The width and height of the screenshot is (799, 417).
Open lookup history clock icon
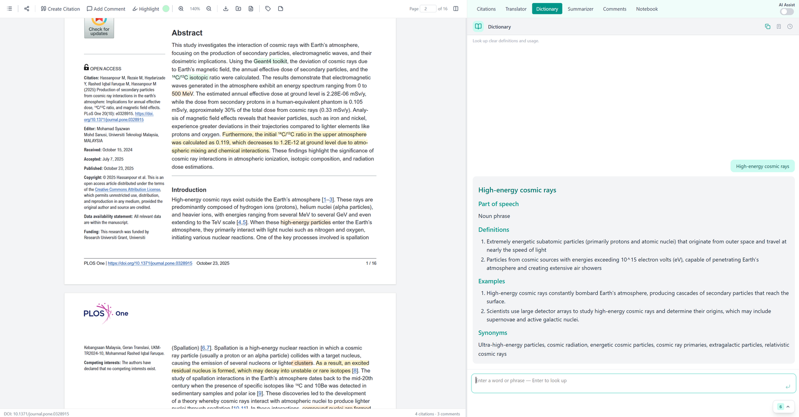[790, 26]
